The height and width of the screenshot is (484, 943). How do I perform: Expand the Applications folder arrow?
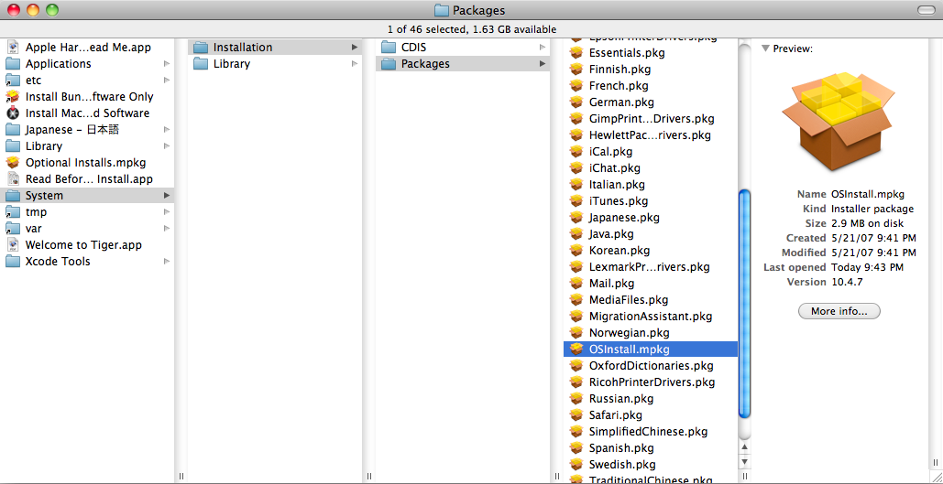coord(167,64)
